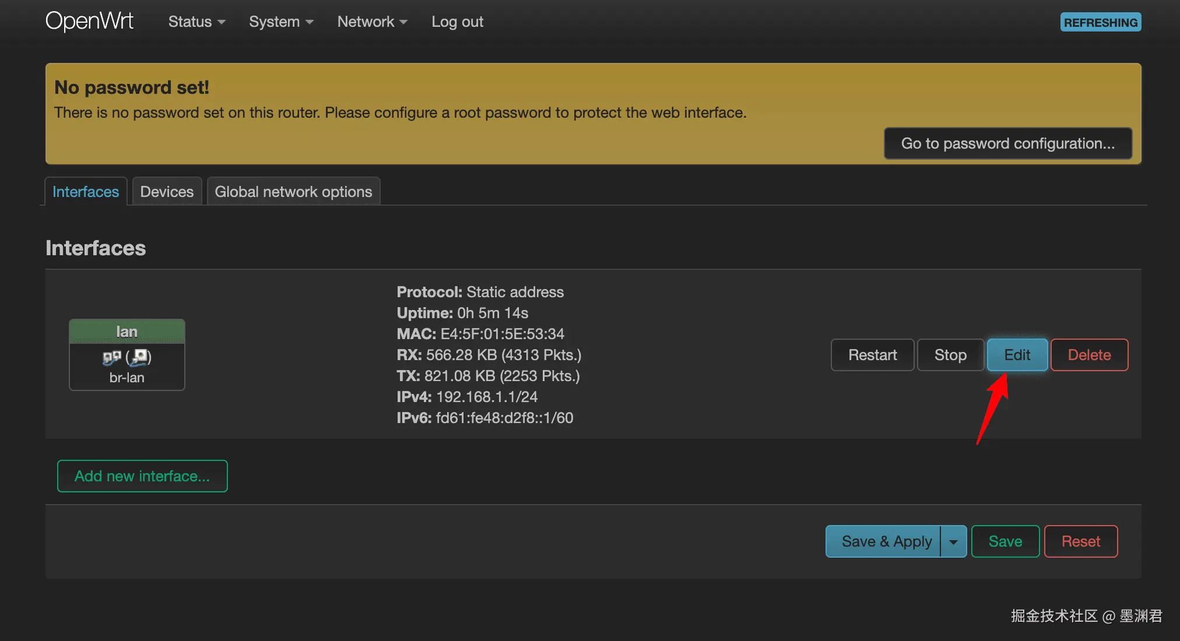Restart the lan interface
1180x641 pixels.
pos(872,355)
